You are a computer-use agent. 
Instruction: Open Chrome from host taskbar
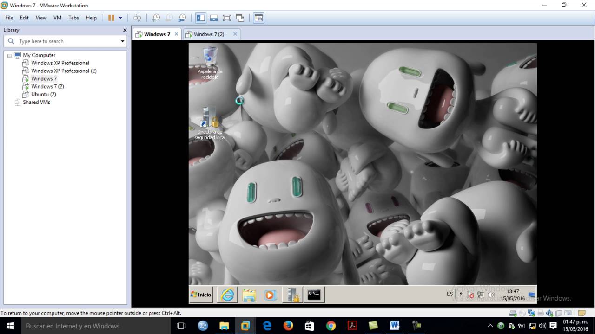click(x=331, y=326)
